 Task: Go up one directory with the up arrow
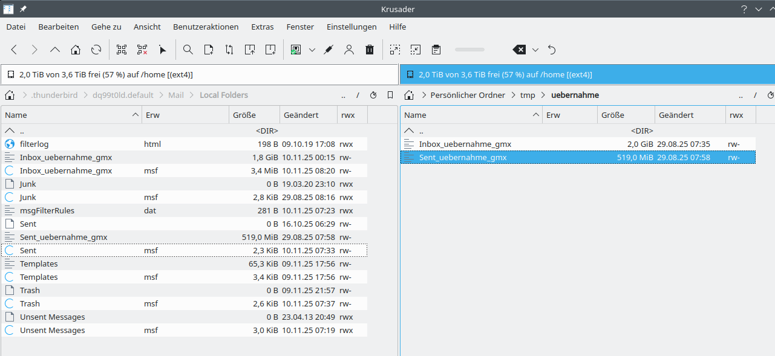point(55,50)
